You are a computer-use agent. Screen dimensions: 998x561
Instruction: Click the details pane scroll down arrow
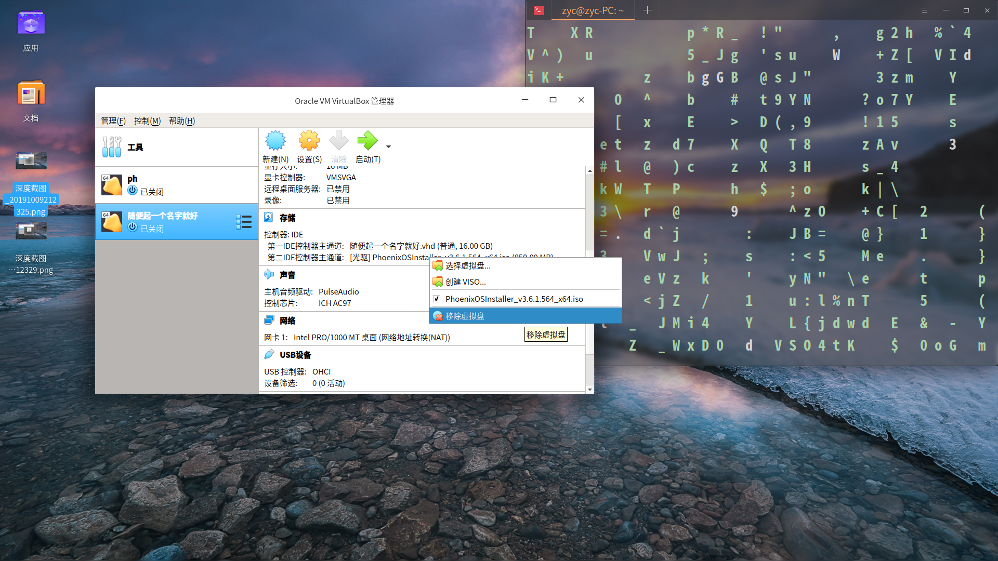click(x=589, y=389)
